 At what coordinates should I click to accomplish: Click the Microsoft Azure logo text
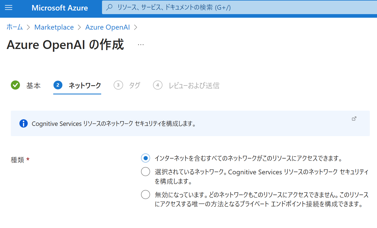[60, 8]
